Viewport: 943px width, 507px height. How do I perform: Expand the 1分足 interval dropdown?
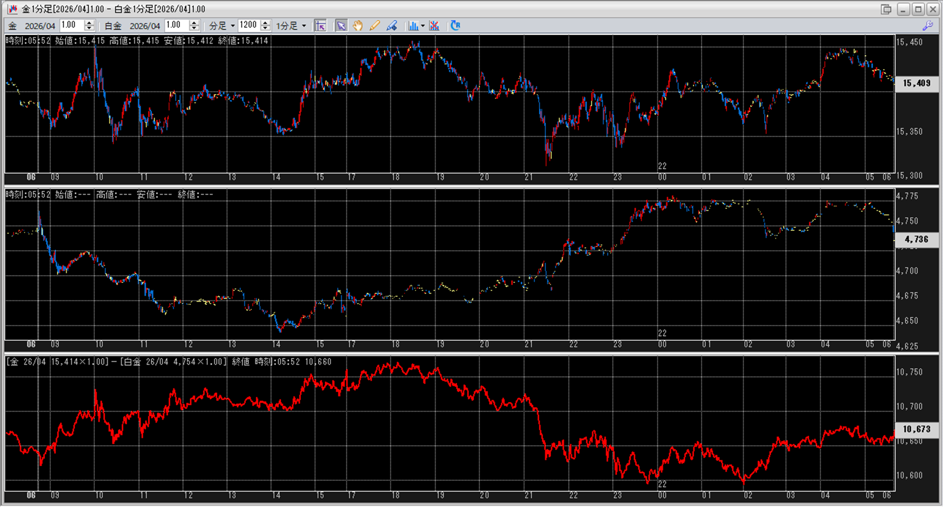pyautogui.click(x=304, y=26)
